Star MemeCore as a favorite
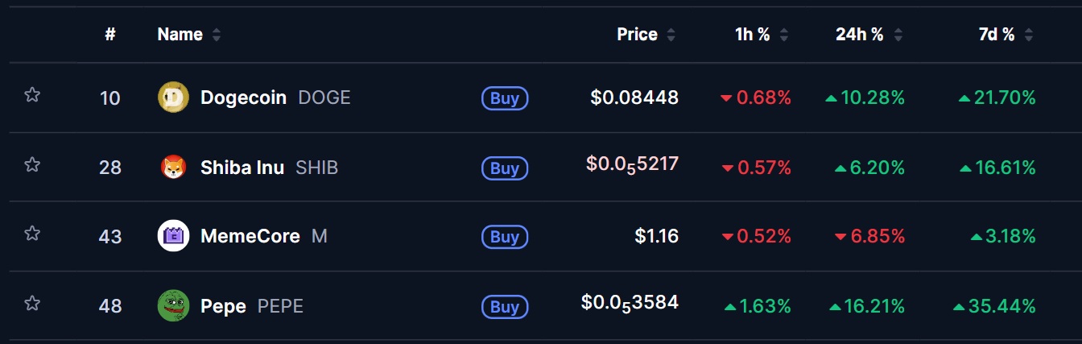The width and height of the screenshot is (1082, 344). point(32,234)
